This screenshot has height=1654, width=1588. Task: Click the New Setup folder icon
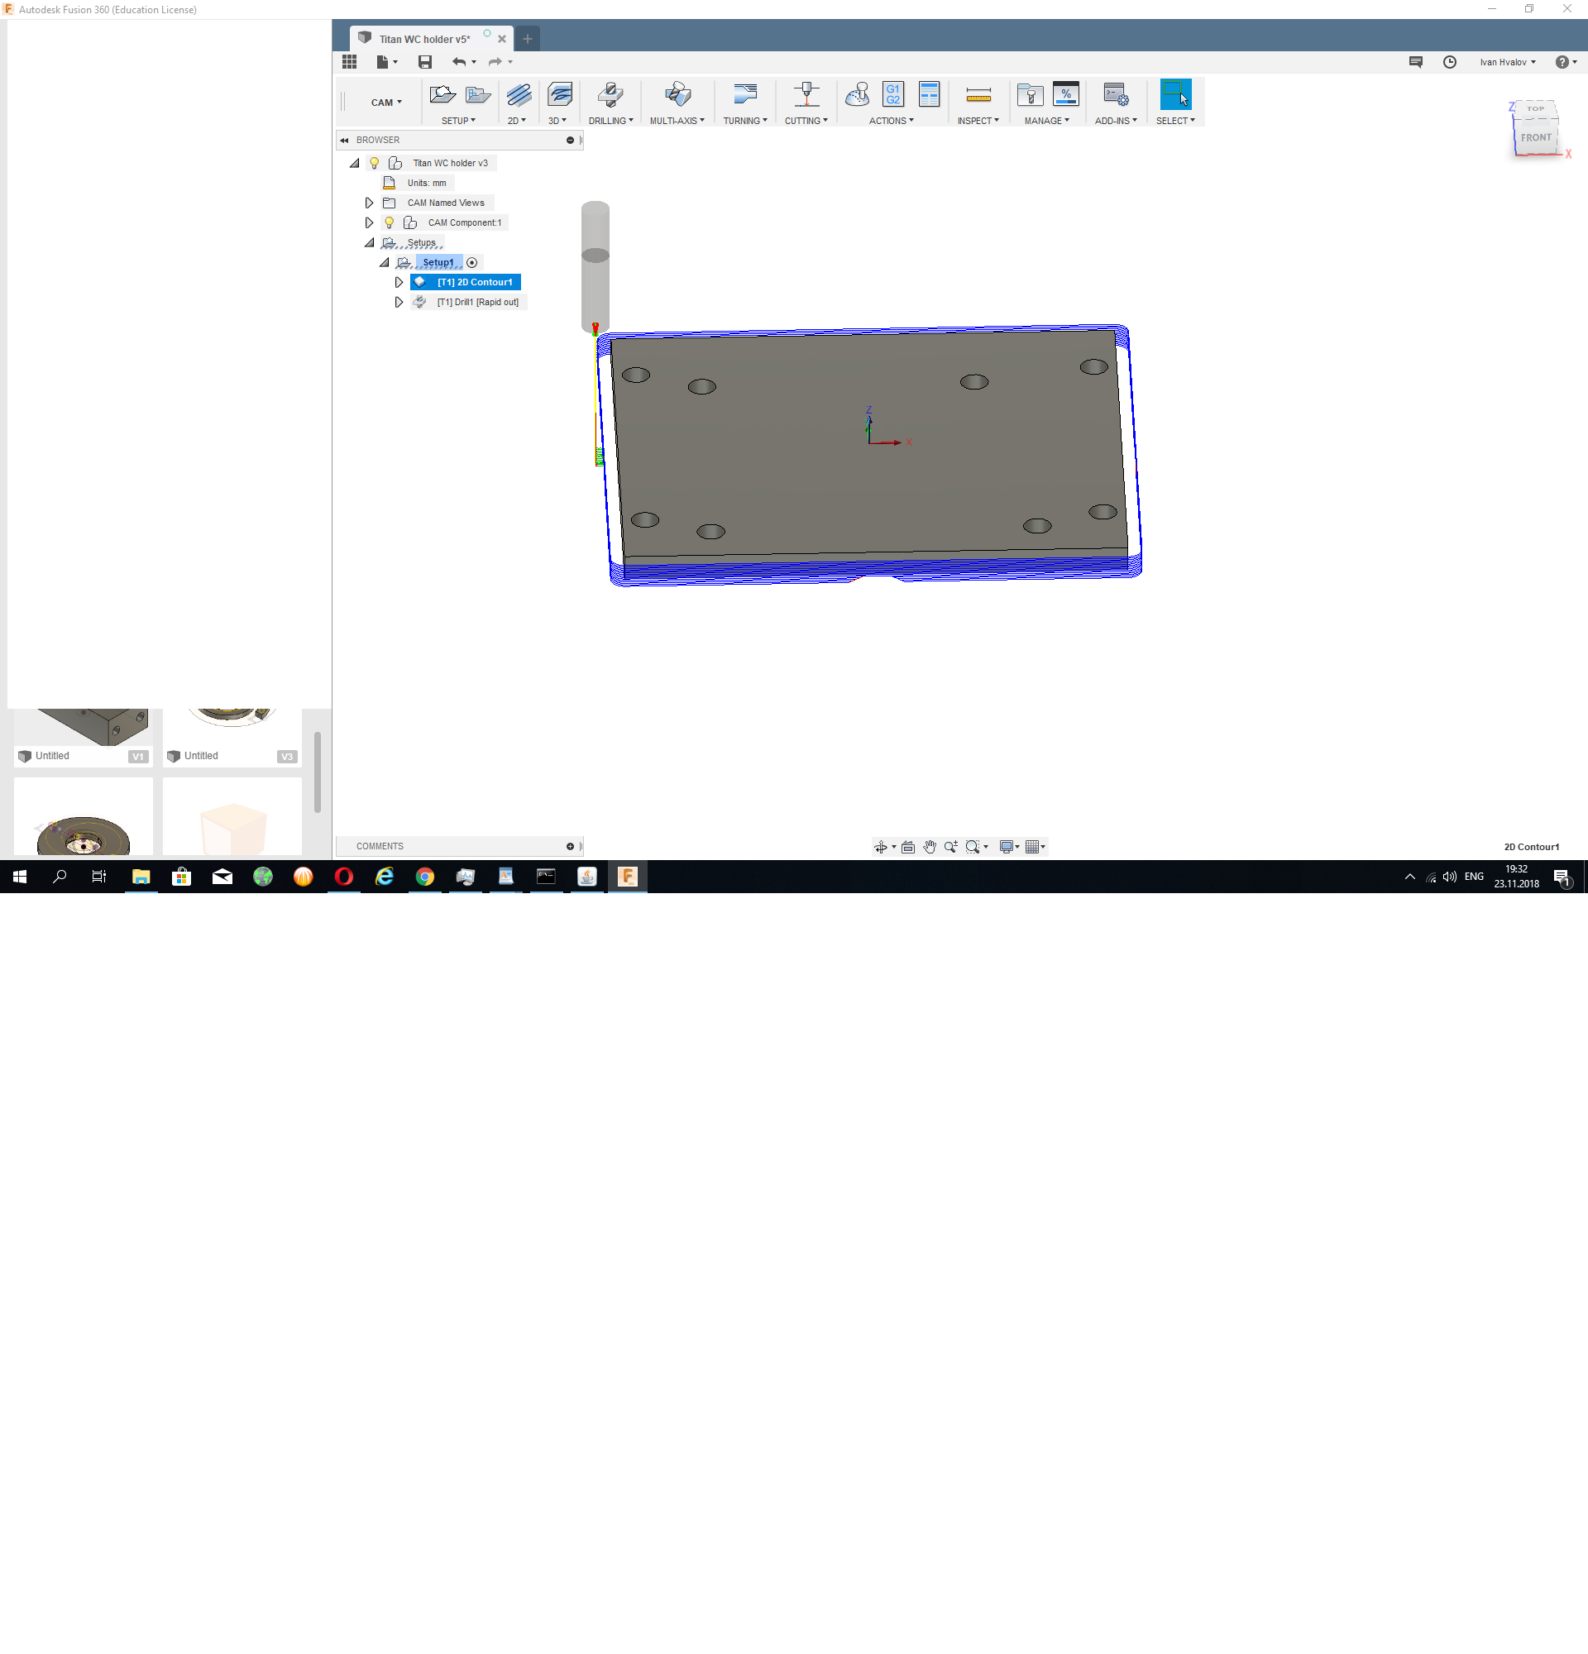tap(442, 94)
